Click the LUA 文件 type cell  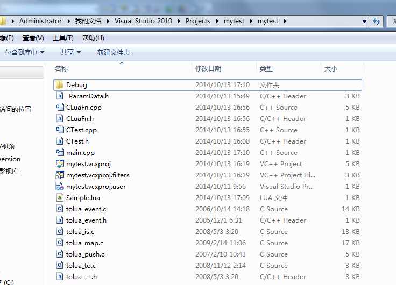(273, 198)
